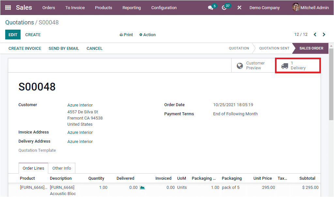Open the Demo Company switcher
This screenshot has width=334, height=197.
[264, 7]
